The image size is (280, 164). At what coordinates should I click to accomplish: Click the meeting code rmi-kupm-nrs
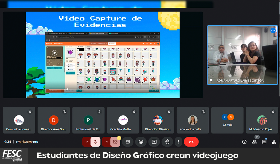point(27,142)
